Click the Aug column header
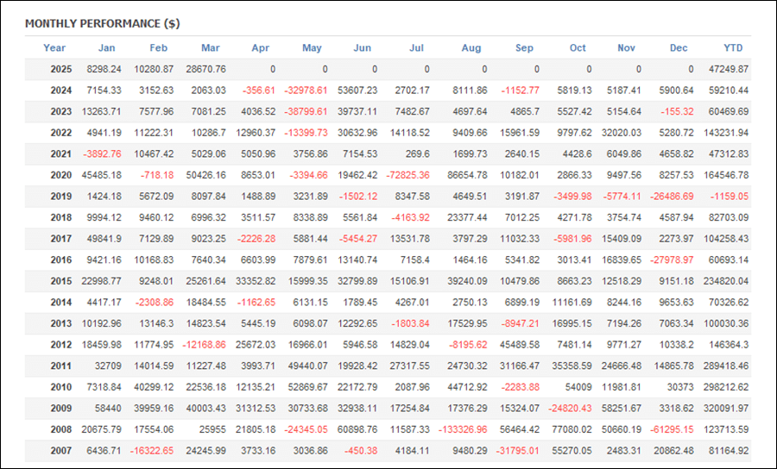Viewport: 777px width, 469px height. click(x=471, y=48)
